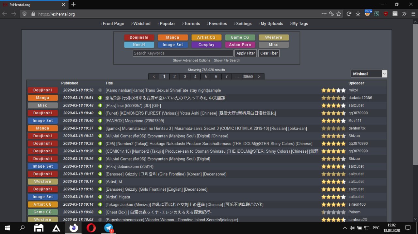
Task: Click the green download arrow at 10:51 row
Action: tap(100, 98)
